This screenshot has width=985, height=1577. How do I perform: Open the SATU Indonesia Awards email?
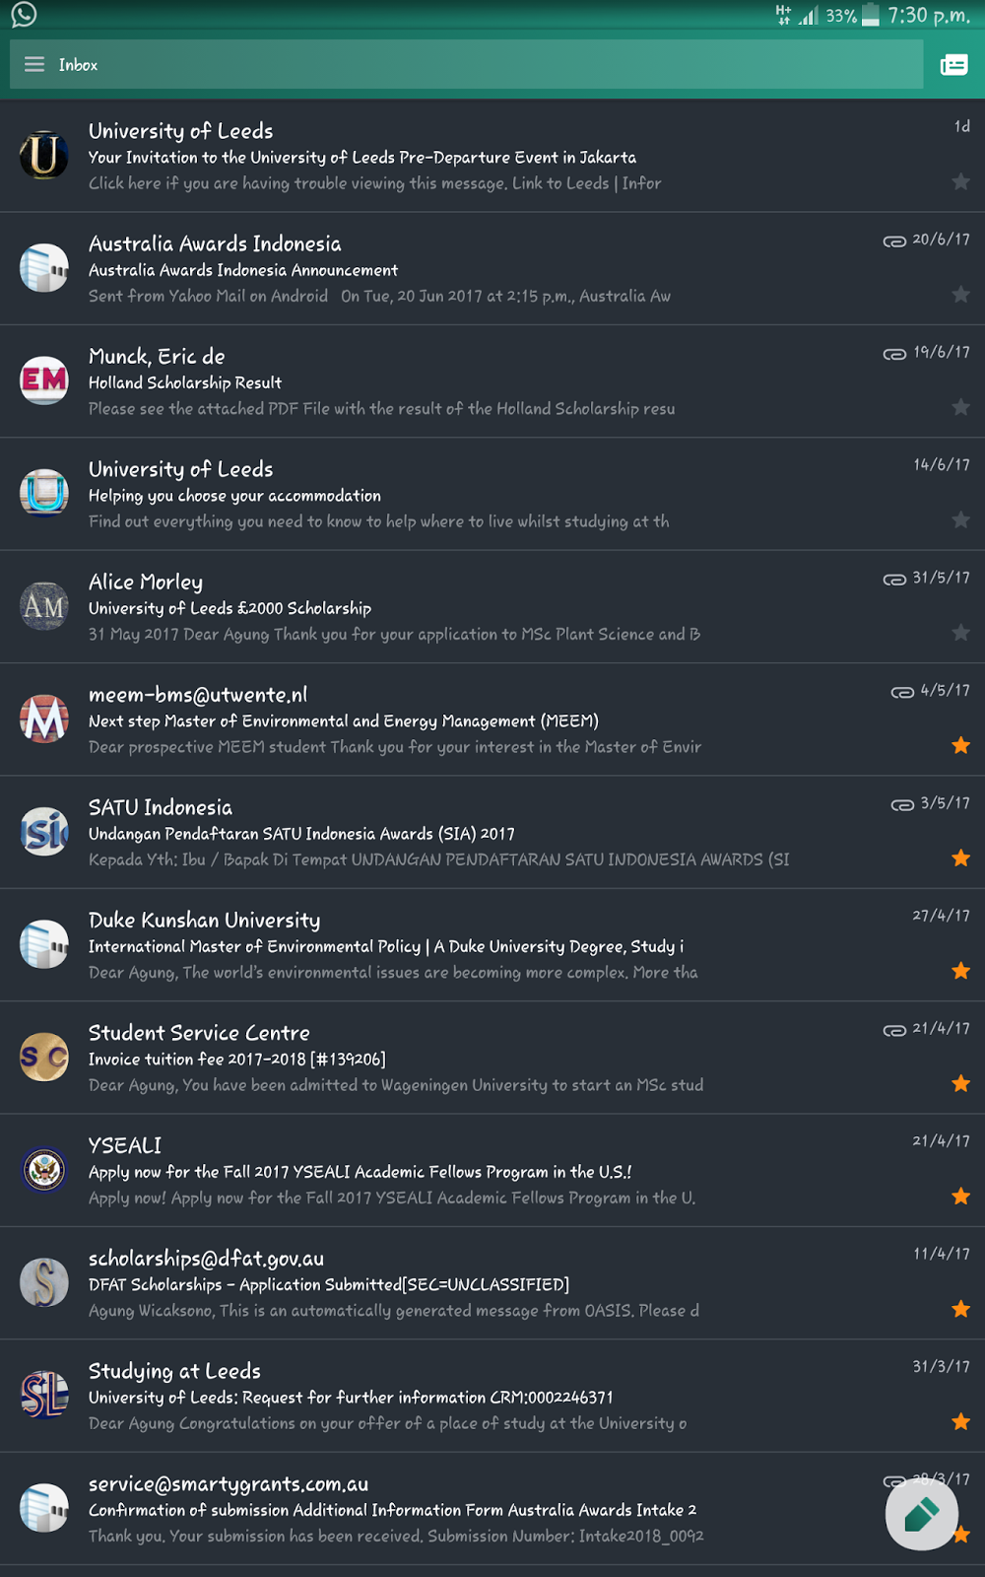[x=492, y=832]
